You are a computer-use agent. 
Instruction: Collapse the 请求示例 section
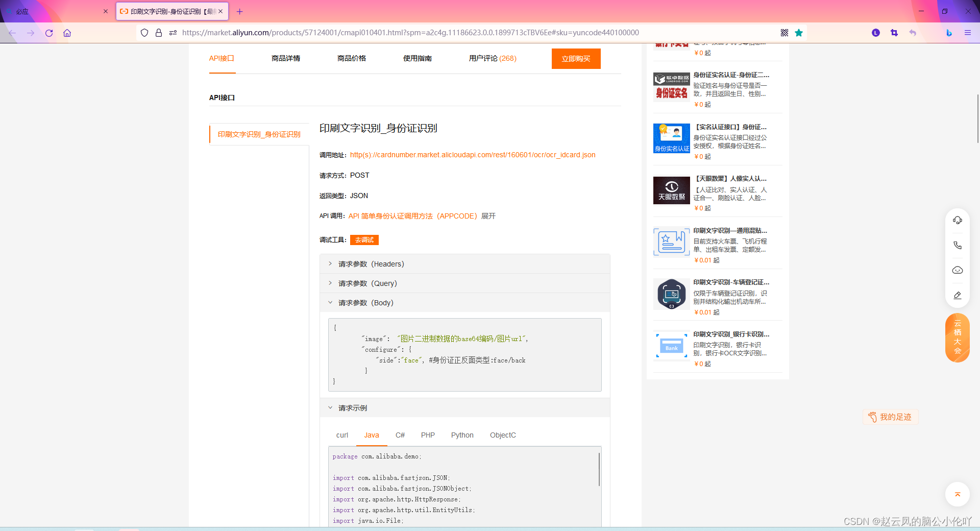465,408
